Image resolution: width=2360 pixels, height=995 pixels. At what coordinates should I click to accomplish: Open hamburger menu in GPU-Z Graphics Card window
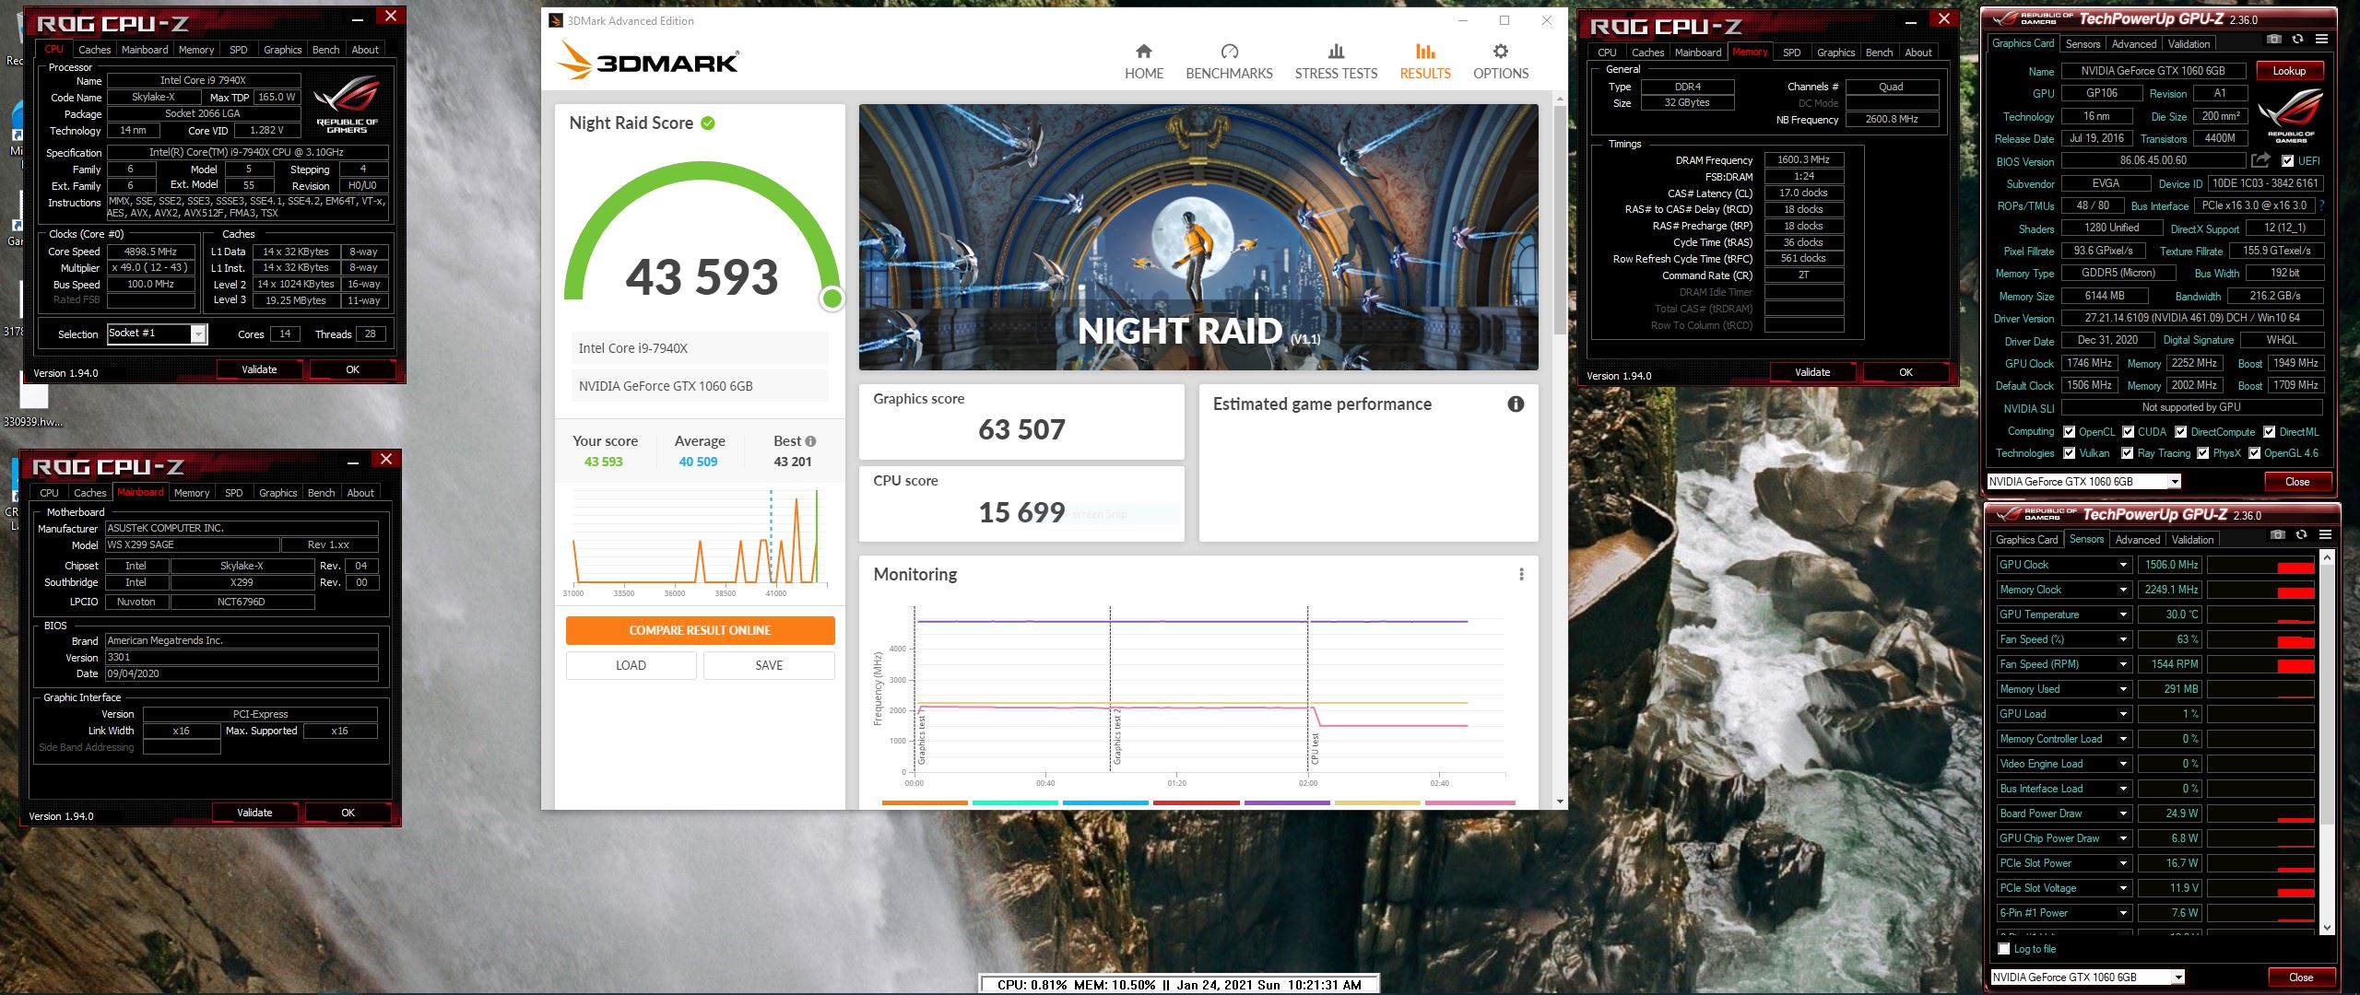tap(2321, 40)
